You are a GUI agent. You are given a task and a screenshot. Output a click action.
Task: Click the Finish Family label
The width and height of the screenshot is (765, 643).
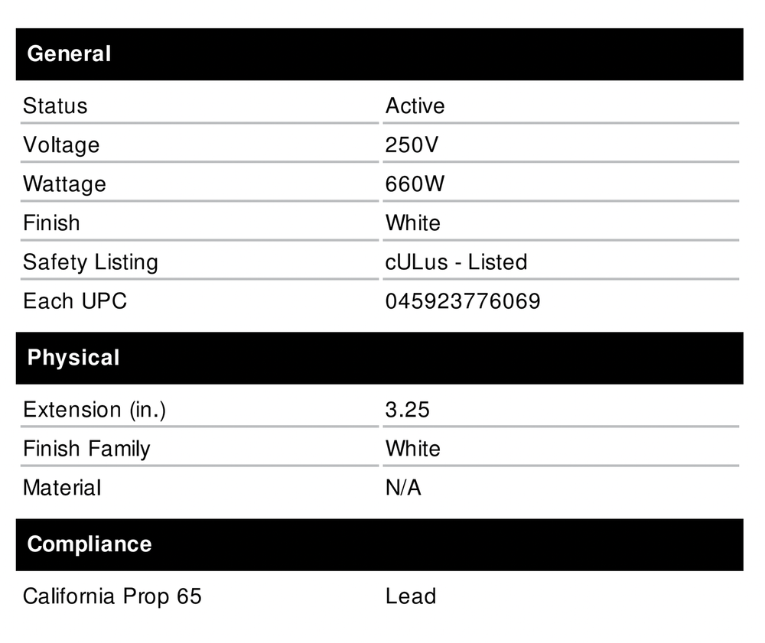coord(86,448)
